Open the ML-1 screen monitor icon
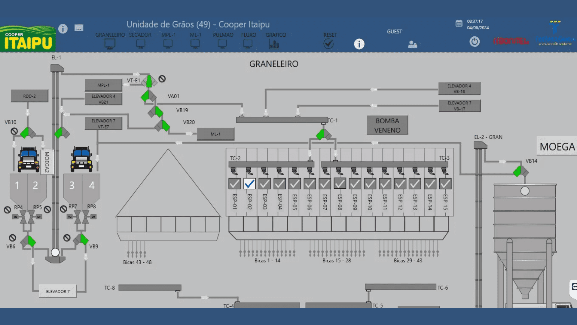Viewport: 577px width, 325px height. point(195,44)
